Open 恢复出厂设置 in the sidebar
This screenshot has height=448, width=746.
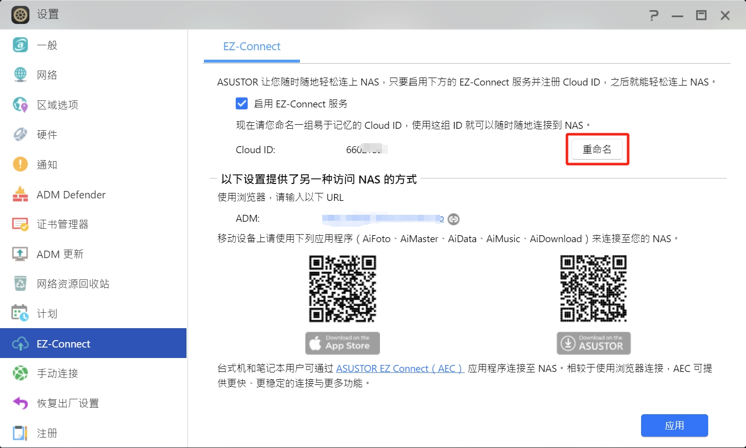93,403
